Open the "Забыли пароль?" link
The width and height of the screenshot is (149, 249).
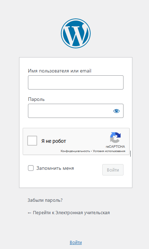coord(45,200)
